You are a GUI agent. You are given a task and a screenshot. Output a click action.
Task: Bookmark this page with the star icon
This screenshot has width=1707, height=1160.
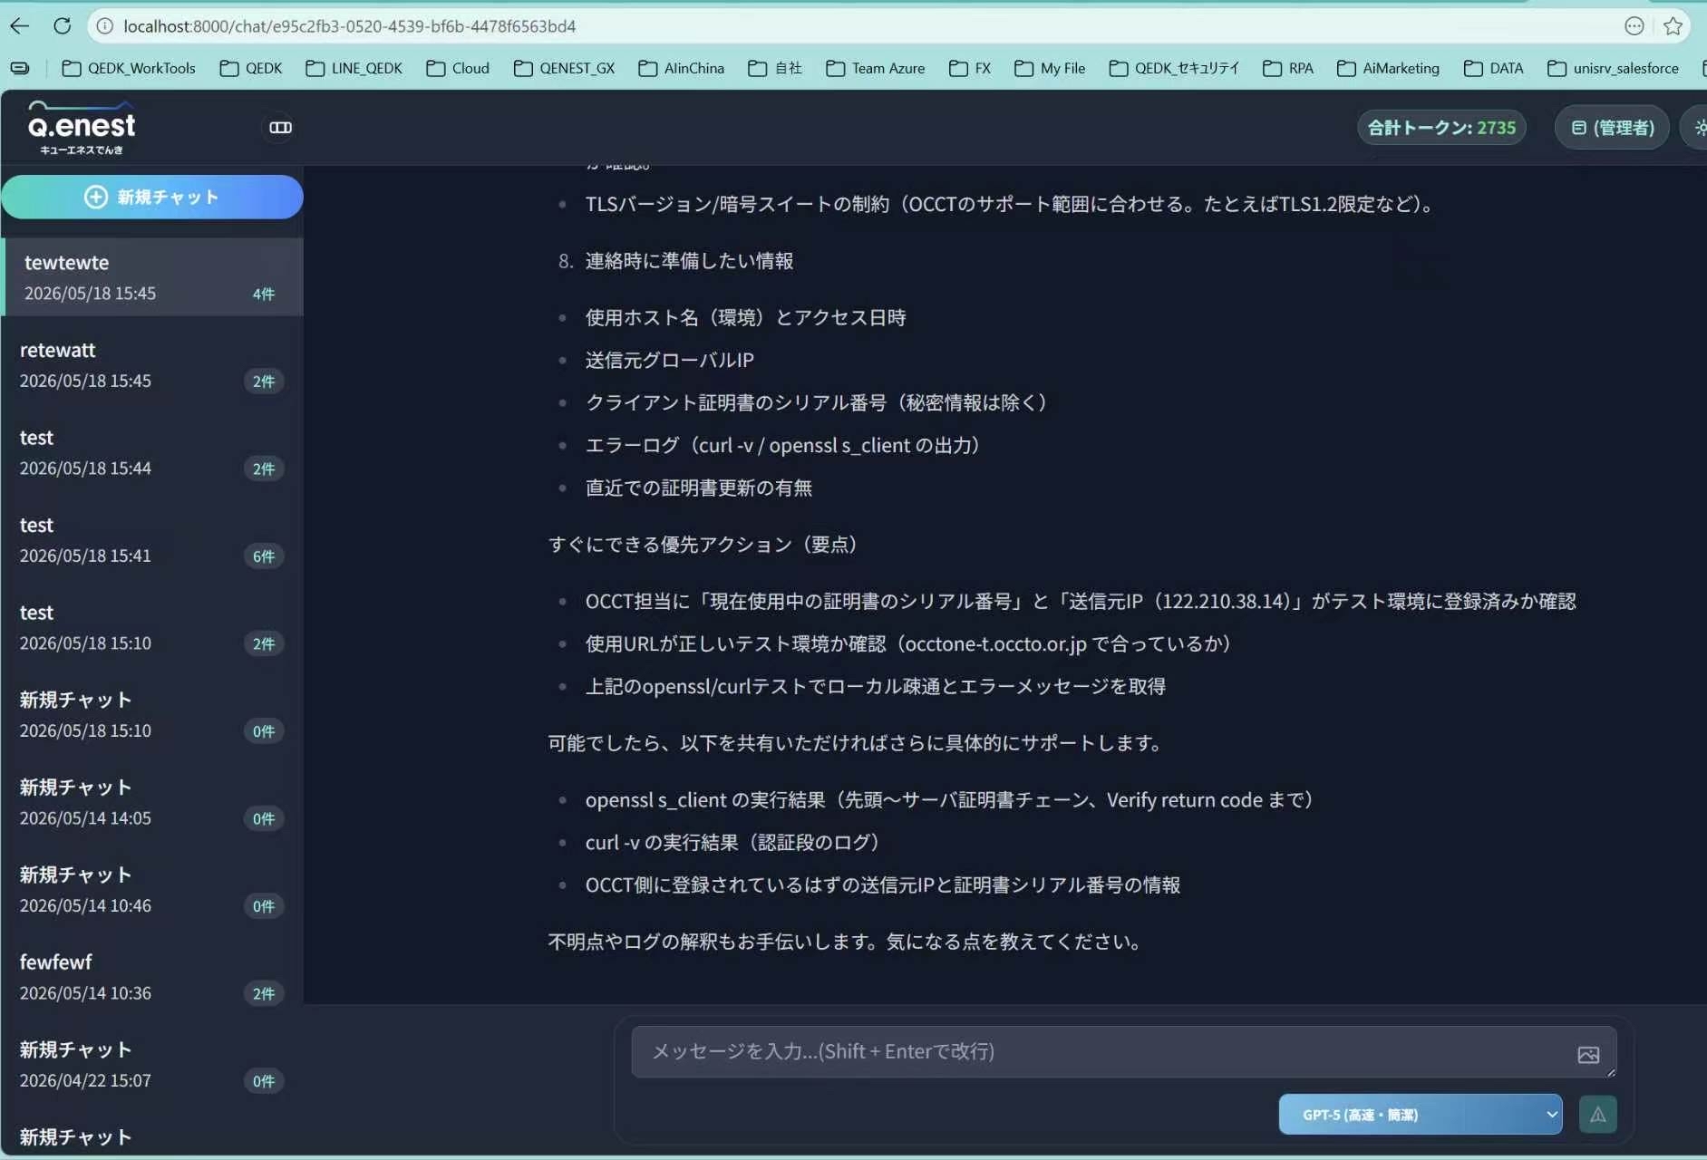point(1673,26)
